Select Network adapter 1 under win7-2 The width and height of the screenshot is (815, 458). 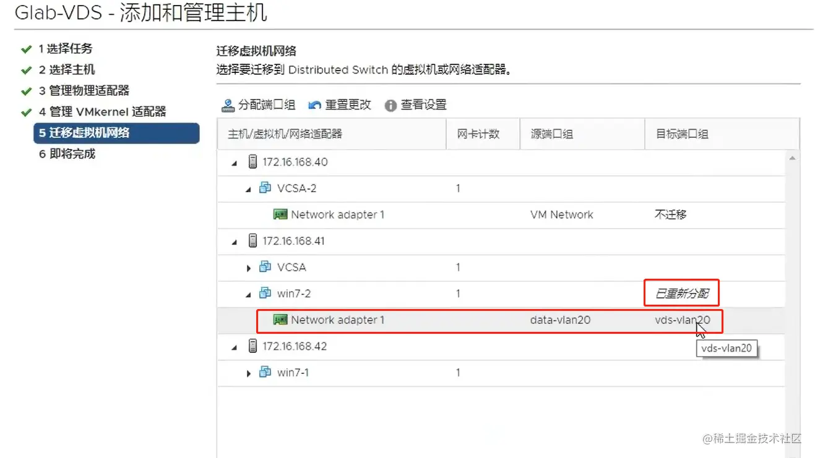click(501, 320)
